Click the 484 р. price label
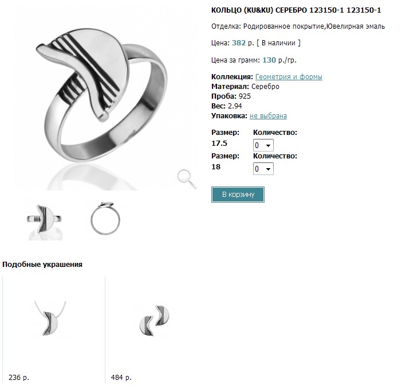The image size is (406, 392). click(121, 377)
